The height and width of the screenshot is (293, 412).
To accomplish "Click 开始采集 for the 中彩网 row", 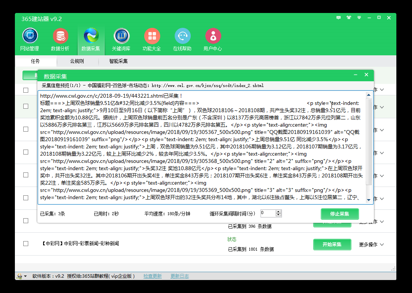I will pos(332,245).
